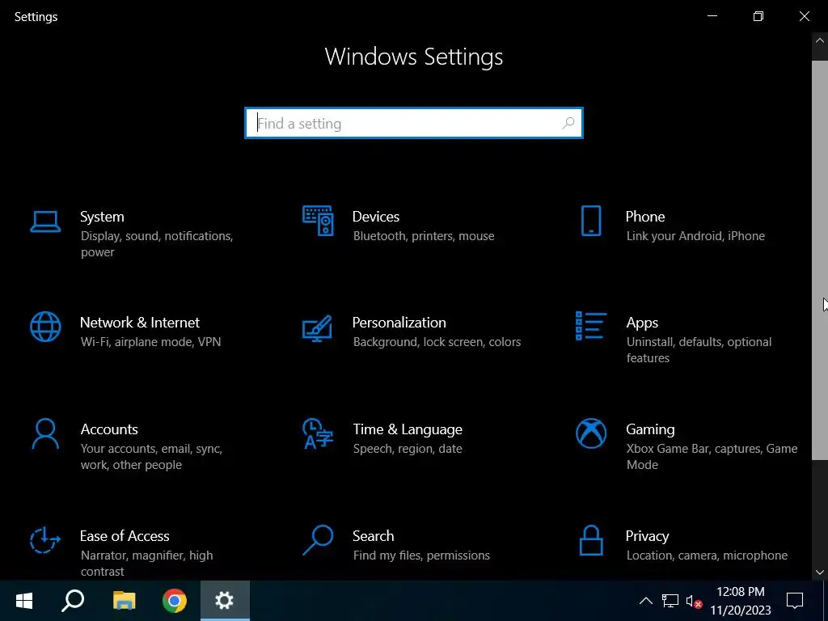This screenshot has width=828, height=621.
Task: Click the Find a setting search field
Action: pyautogui.click(x=414, y=123)
